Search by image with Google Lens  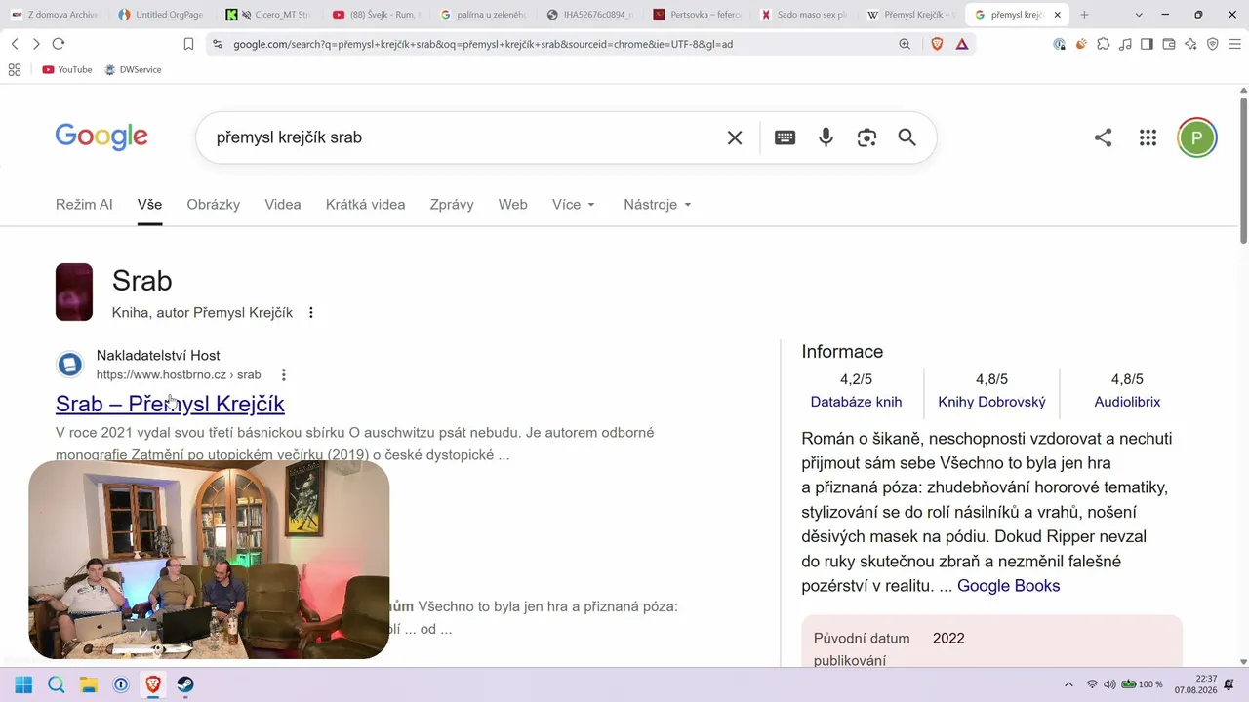[x=866, y=137]
